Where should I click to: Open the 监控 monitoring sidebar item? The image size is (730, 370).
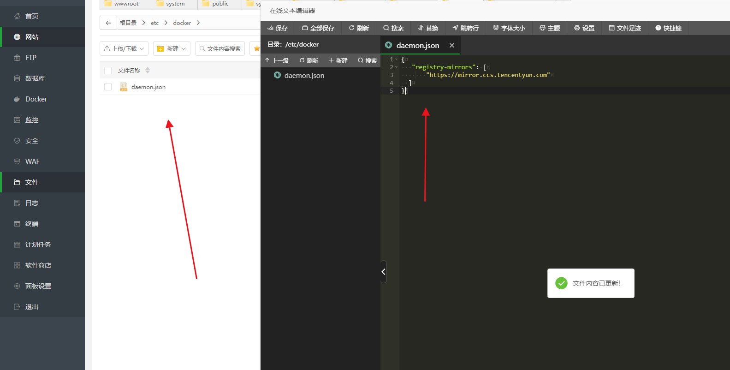pos(42,120)
